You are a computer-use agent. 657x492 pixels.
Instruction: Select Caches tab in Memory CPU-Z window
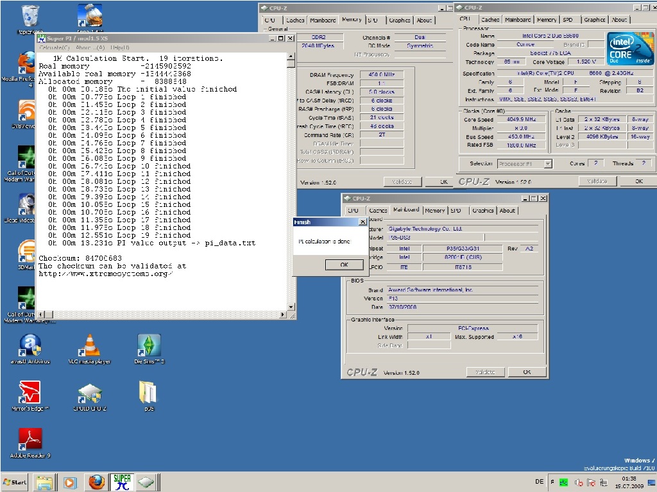click(x=295, y=20)
